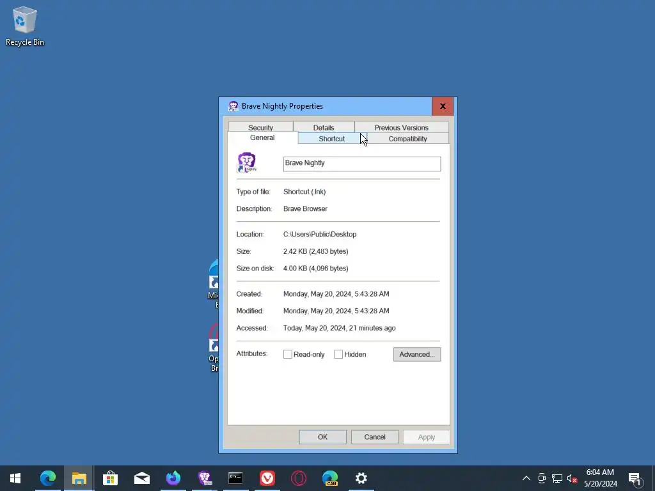Click the size '2.42 KB (2,483 bytes)'
The height and width of the screenshot is (491, 655).
316,251
